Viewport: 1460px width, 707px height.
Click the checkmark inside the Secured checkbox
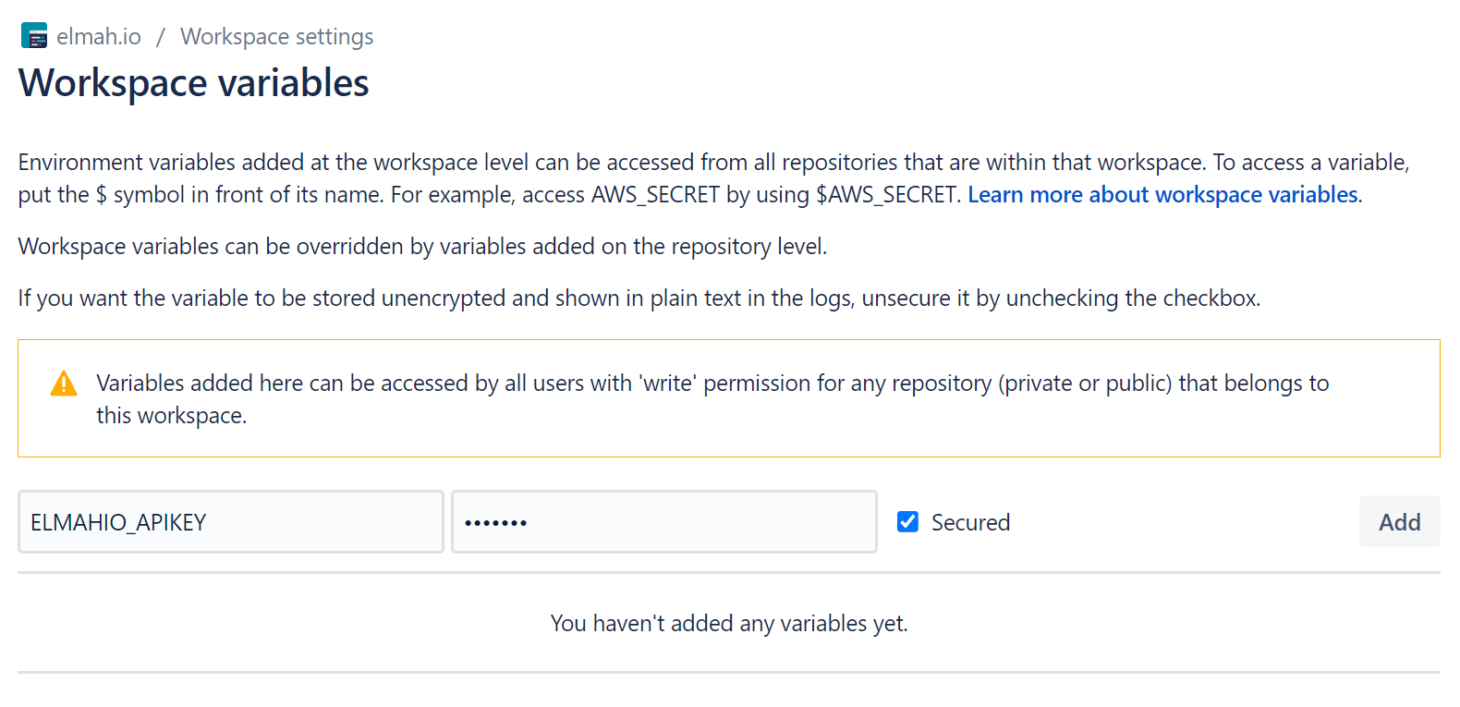tap(907, 521)
